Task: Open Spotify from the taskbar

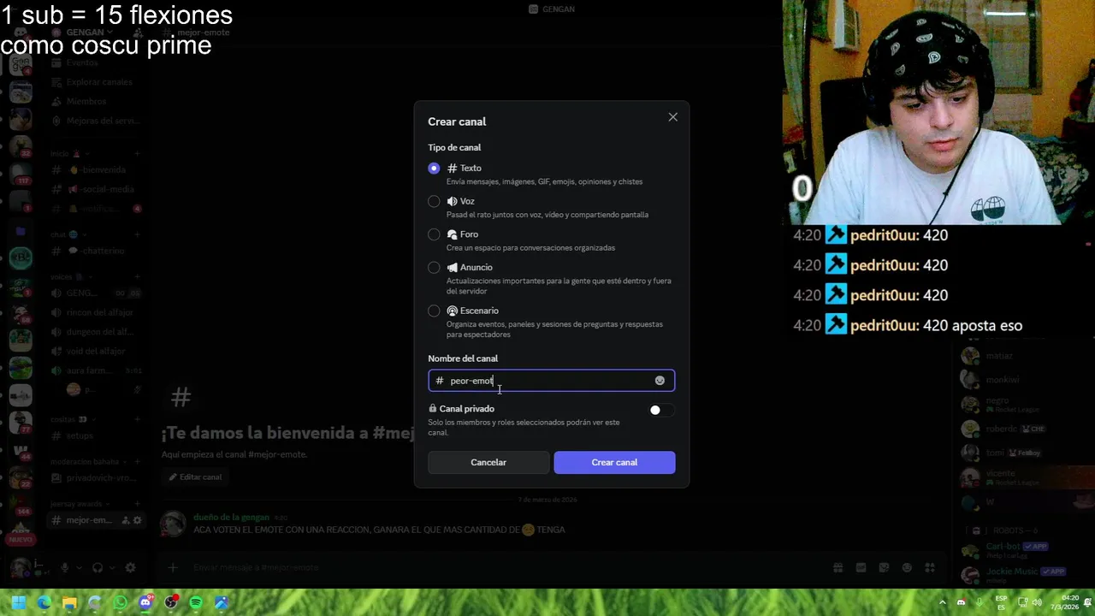Action: (196, 603)
